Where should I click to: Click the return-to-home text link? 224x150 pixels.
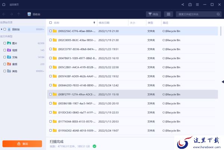14,4
